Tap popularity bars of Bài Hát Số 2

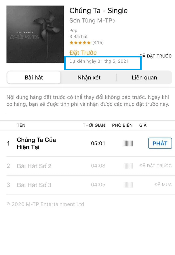click(128, 166)
